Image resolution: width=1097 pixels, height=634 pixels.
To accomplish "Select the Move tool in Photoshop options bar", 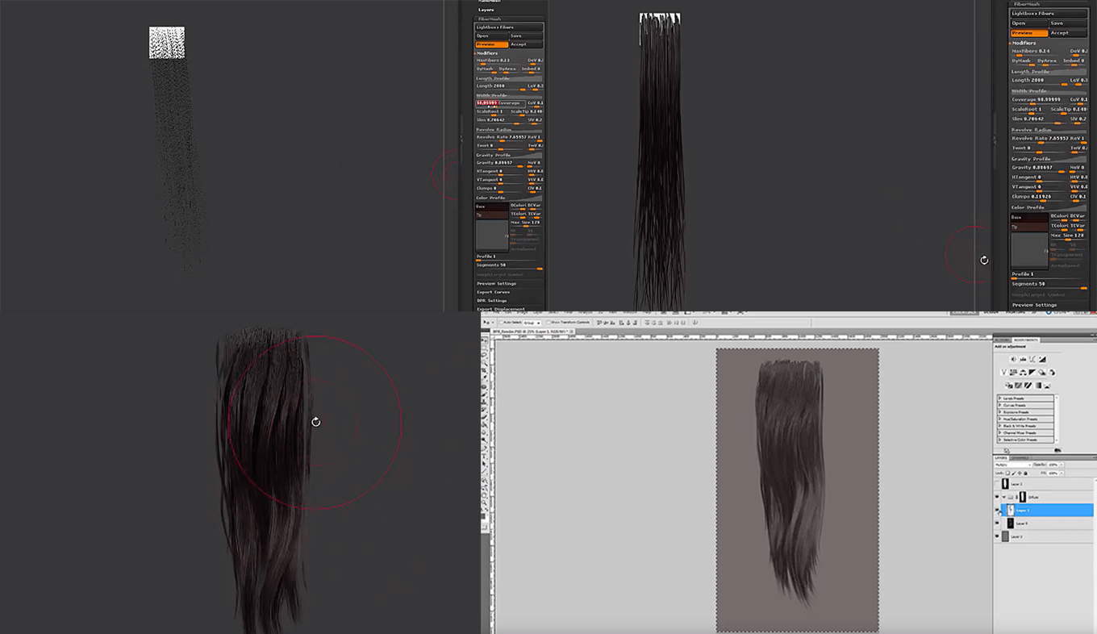I will click(486, 323).
